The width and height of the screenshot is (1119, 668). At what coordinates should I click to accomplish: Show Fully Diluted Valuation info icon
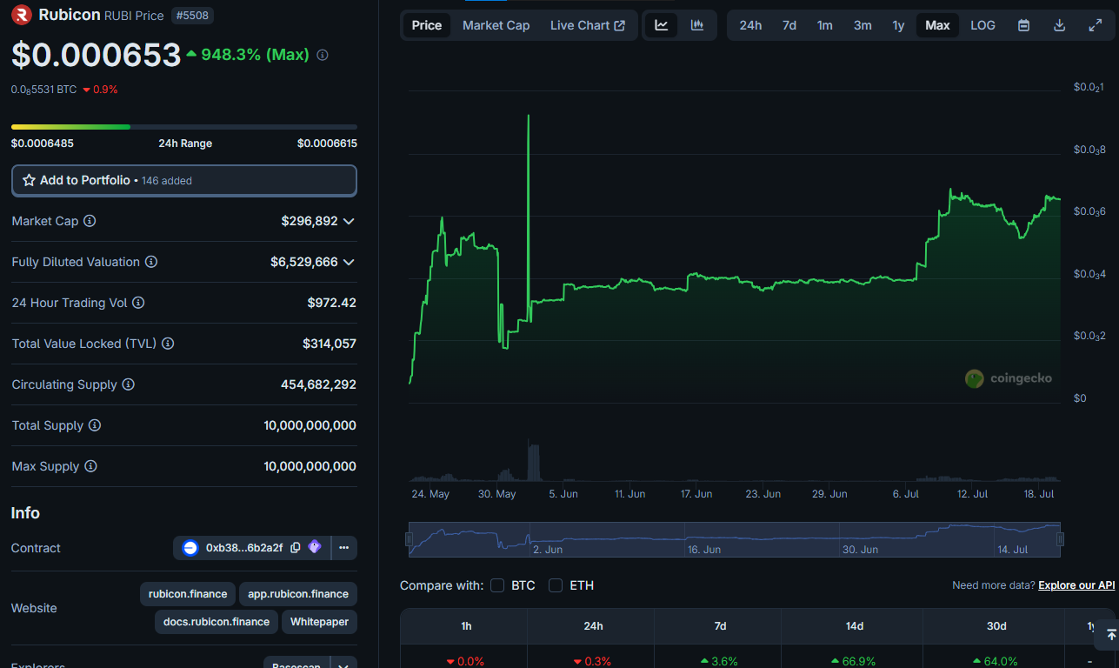pyautogui.click(x=151, y=262)
